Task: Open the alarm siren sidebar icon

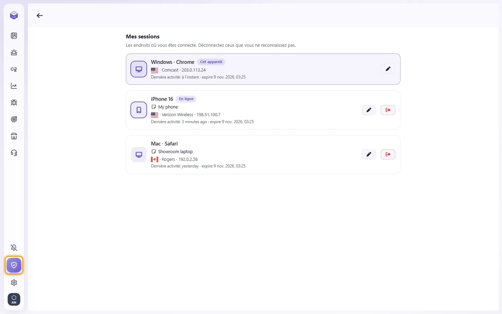Action: point(14,52)
